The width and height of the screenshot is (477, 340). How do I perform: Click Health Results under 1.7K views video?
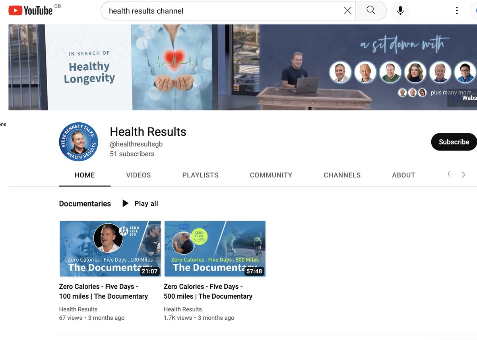(183, 309)
